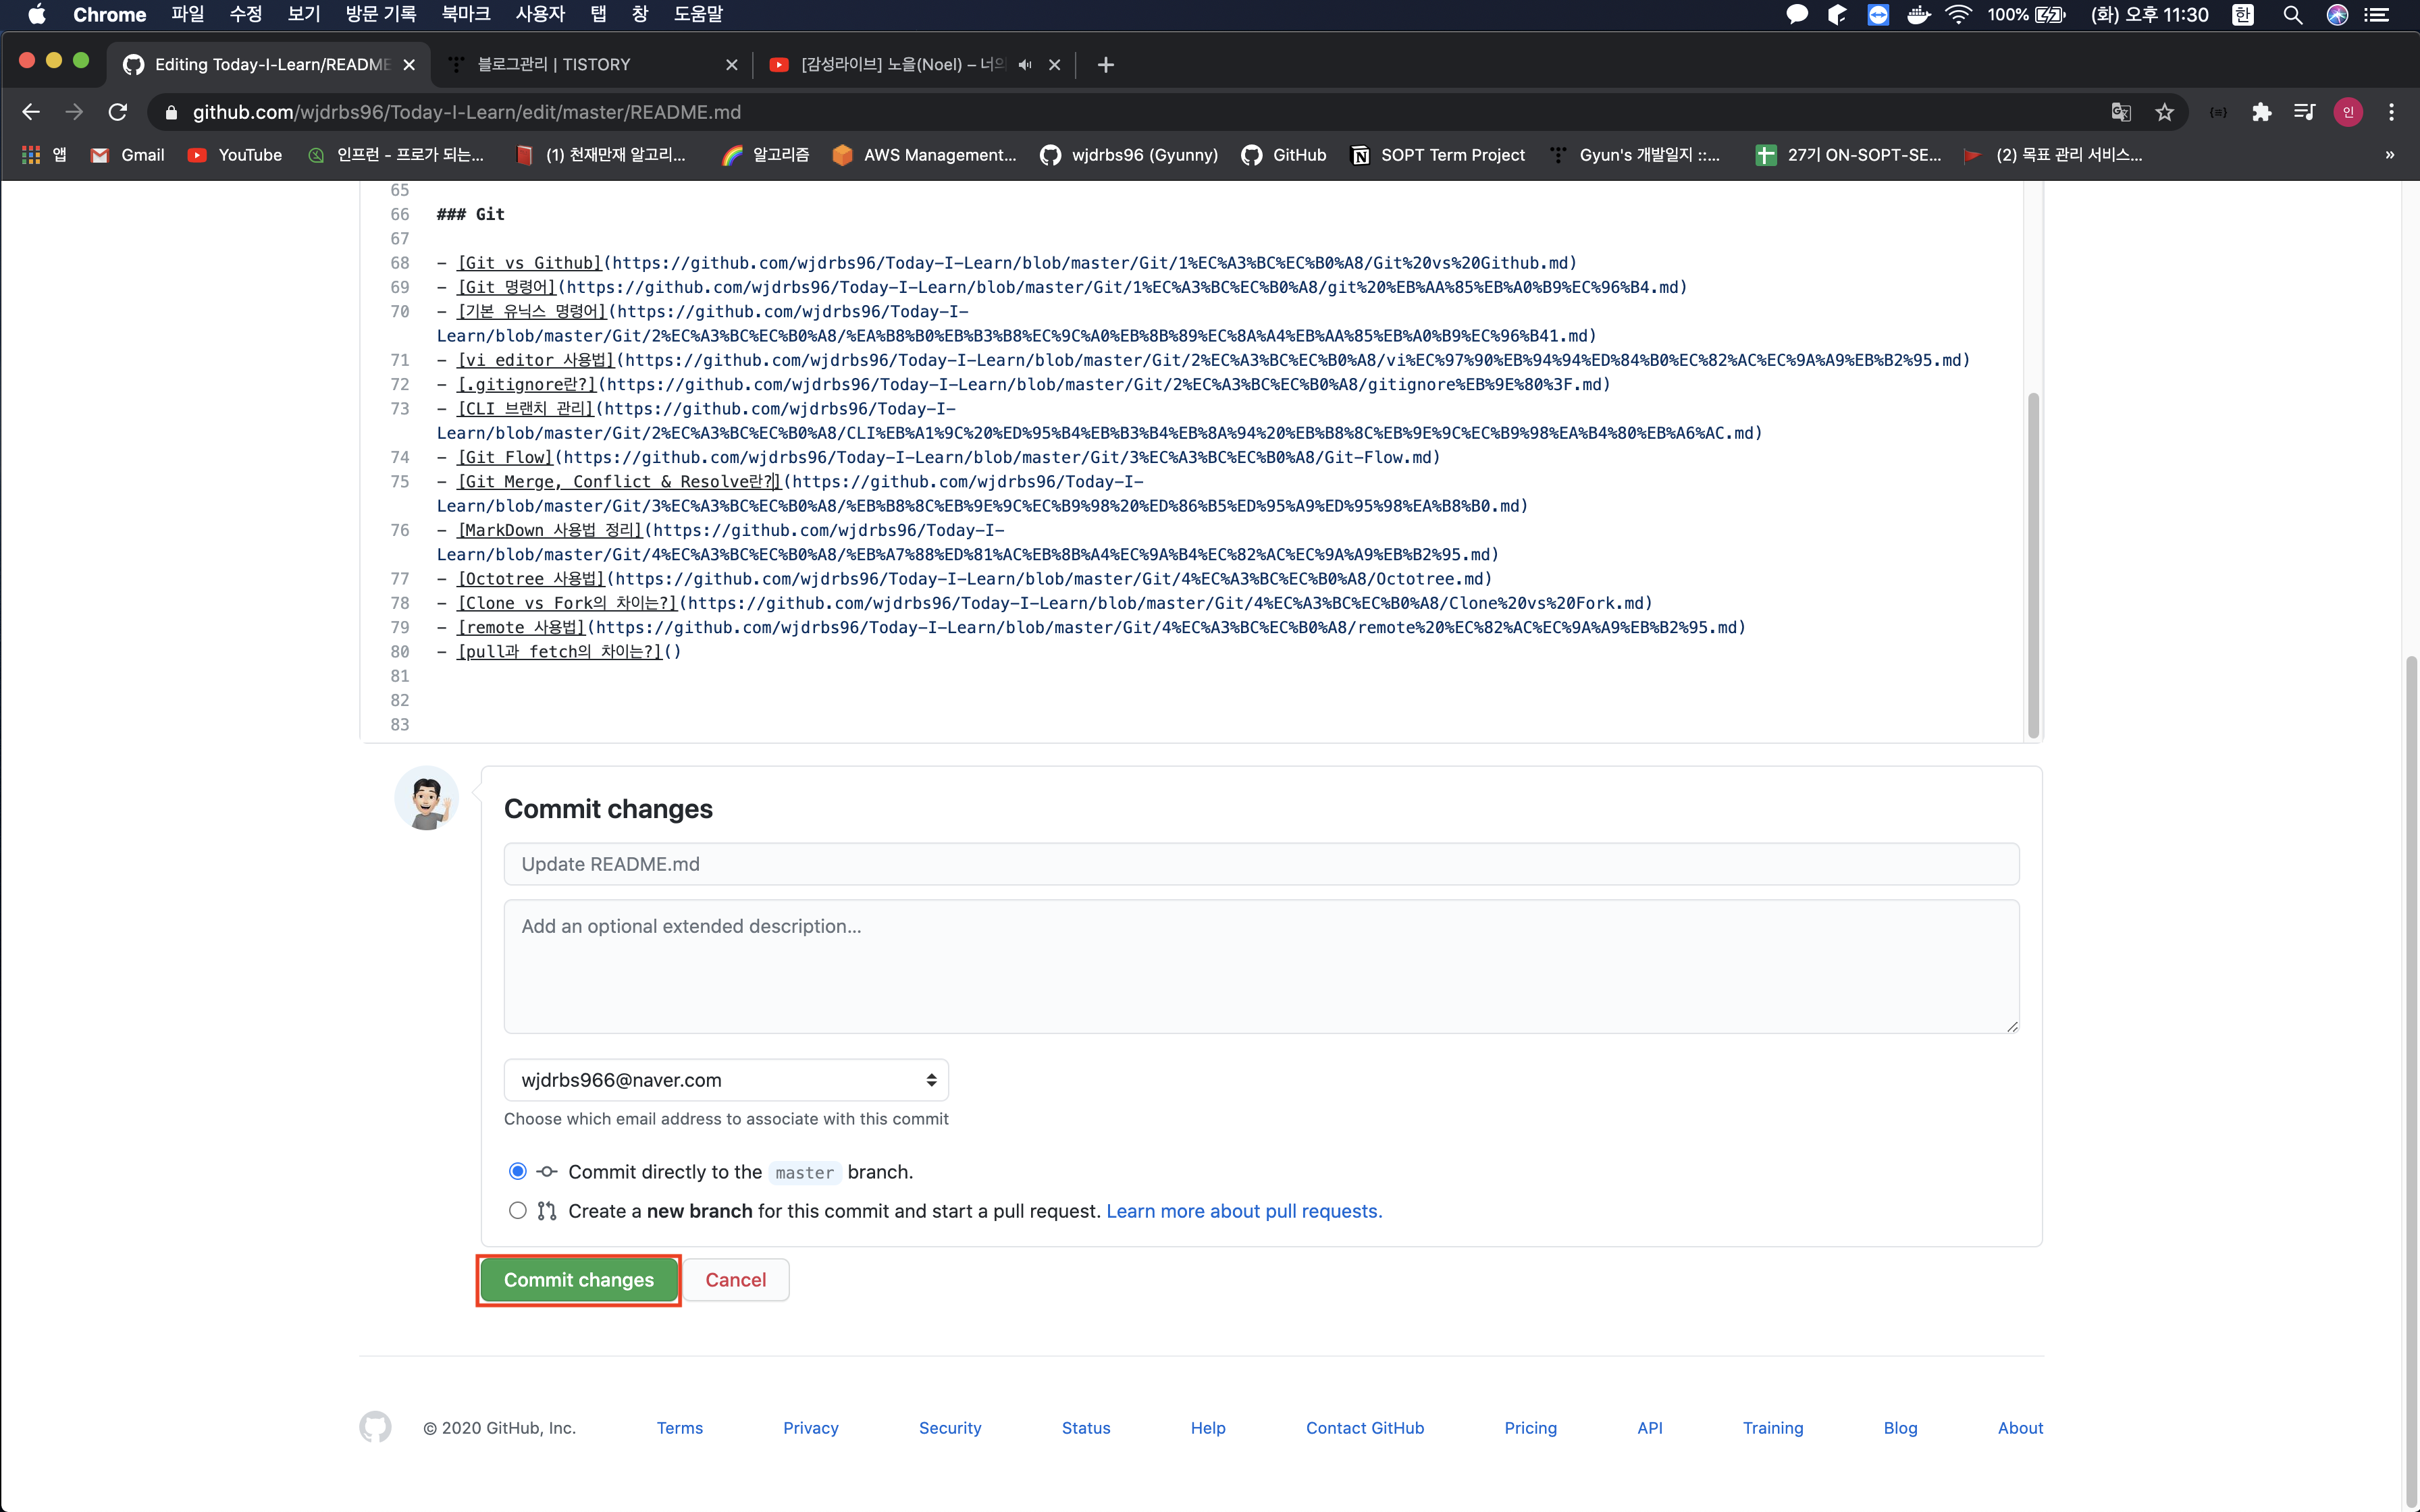This screenshot has width=2420, height=1512.
Task: Reload the page
Action: [x=118, y=112]
